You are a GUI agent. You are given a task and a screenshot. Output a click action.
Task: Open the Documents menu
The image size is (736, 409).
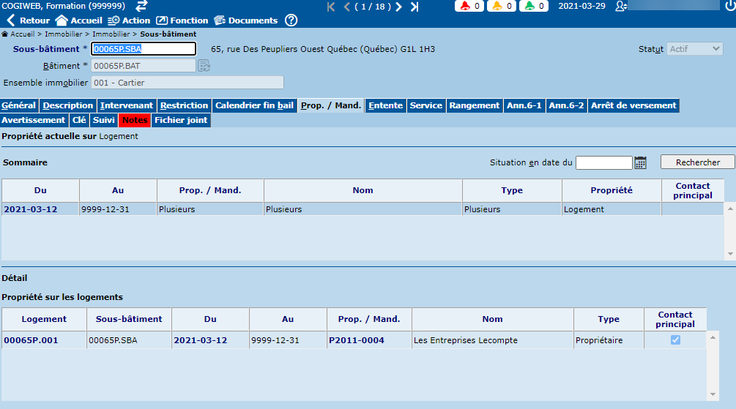pos(245,20)
